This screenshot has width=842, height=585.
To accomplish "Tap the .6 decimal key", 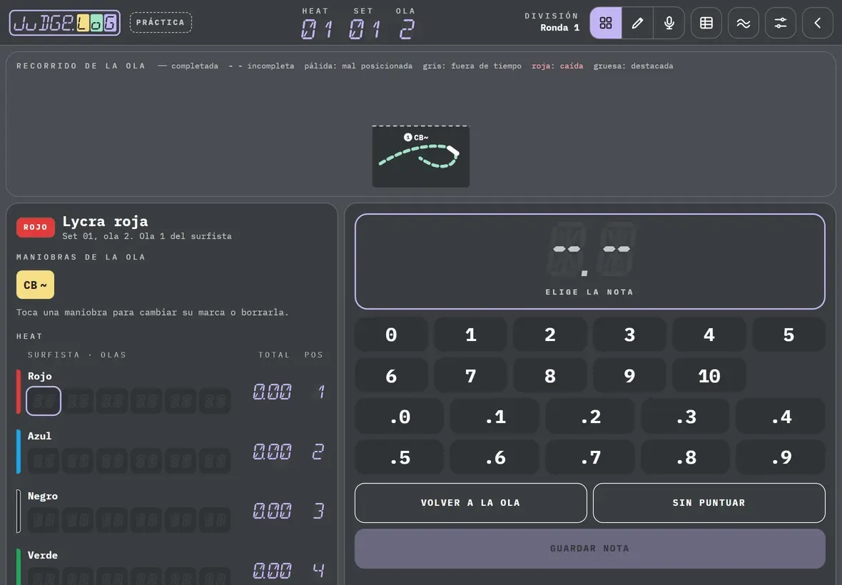I will click(494, 457).
